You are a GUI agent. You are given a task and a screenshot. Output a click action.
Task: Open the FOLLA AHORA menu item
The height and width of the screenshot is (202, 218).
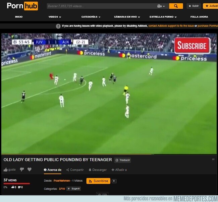(x=199, y=17)
